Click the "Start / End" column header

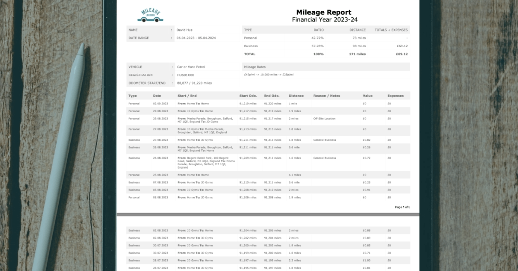point(187,96)
